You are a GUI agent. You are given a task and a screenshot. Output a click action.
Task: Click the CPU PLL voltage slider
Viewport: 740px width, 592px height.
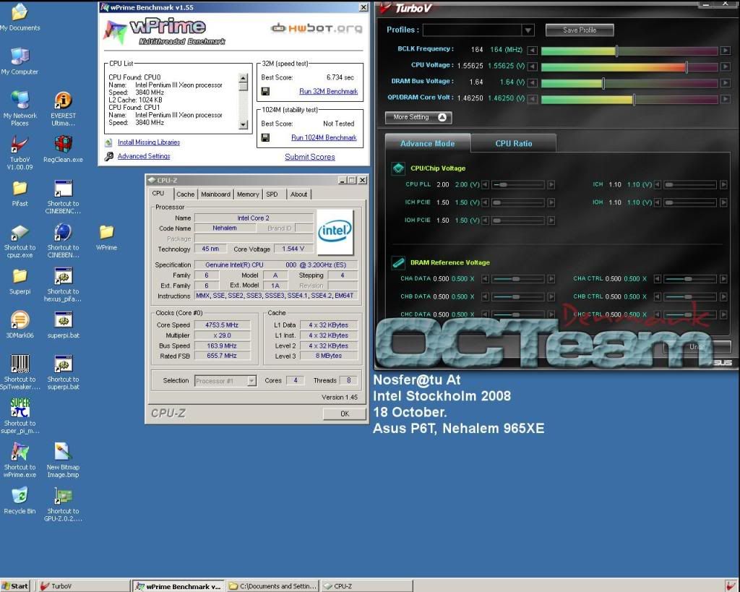[518, 184]
